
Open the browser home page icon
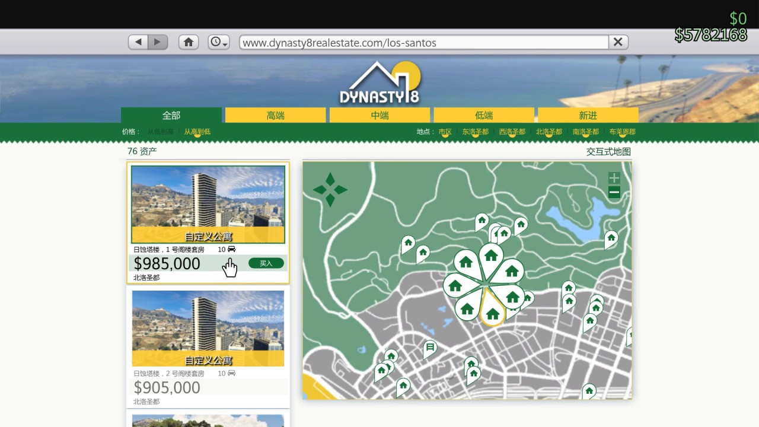tap(189, 42)
